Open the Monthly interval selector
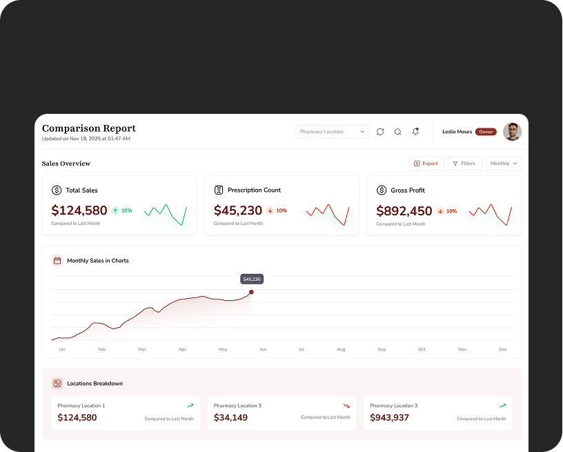 click(504, 163)
